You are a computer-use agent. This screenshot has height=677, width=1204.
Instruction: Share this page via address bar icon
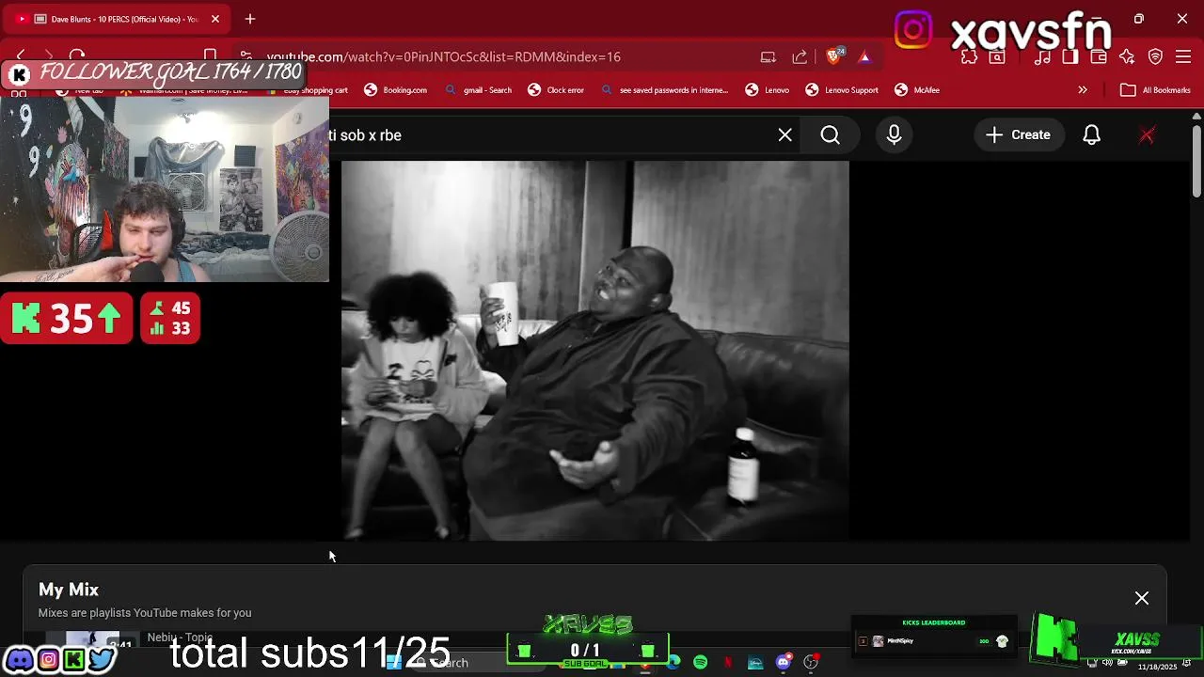tap(800, 56)
